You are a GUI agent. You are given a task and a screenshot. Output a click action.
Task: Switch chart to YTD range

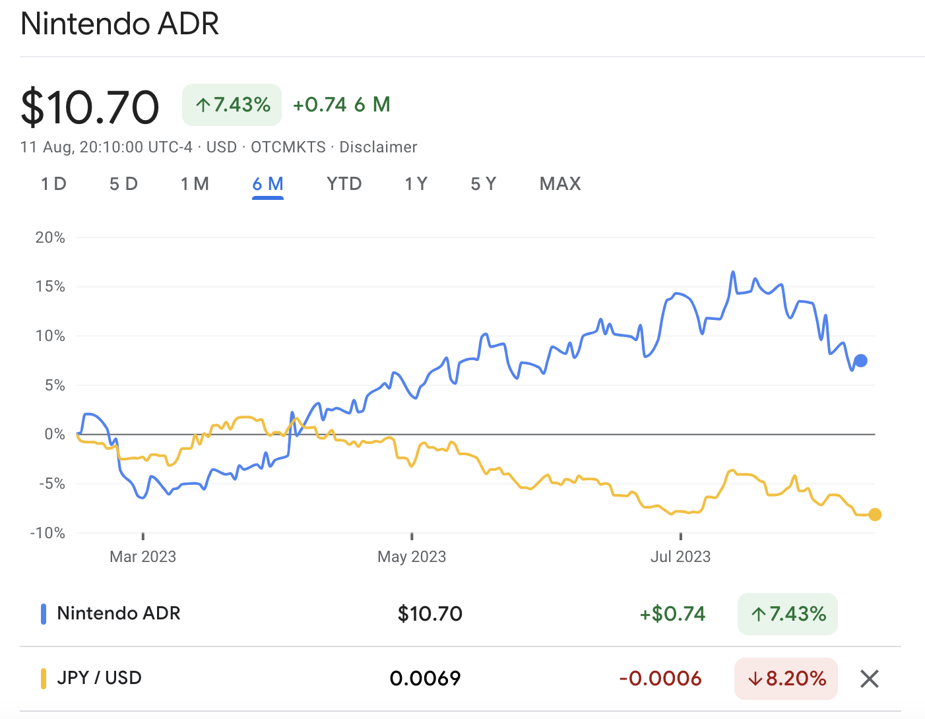click(x=344, y=184)
